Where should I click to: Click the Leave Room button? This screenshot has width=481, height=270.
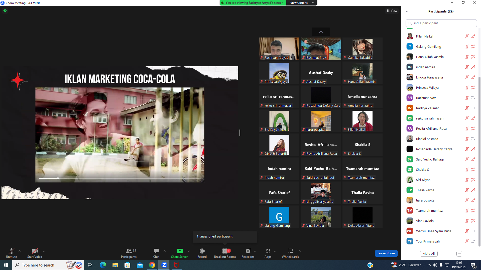click(x=386, y=253)
